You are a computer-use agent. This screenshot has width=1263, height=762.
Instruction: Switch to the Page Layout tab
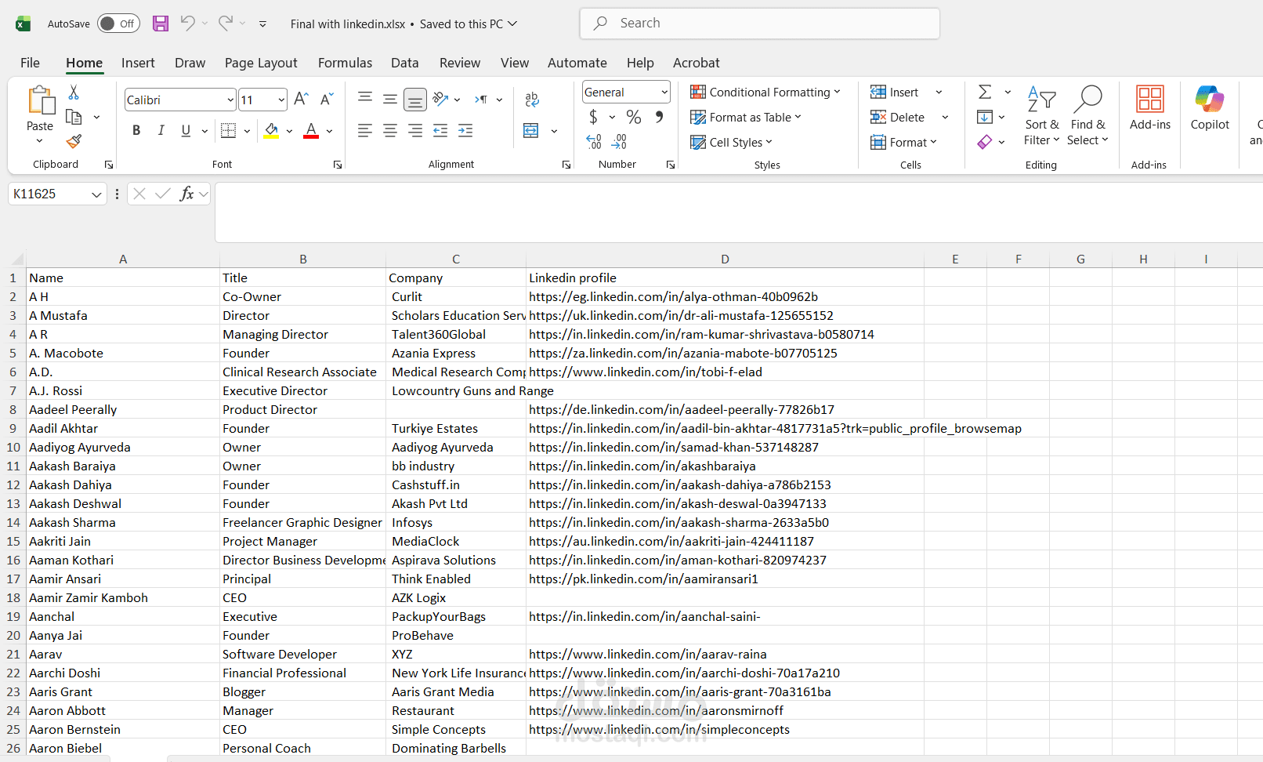click(261, 63)
